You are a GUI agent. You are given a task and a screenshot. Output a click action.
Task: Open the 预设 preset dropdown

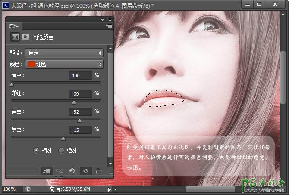[64, 53]
